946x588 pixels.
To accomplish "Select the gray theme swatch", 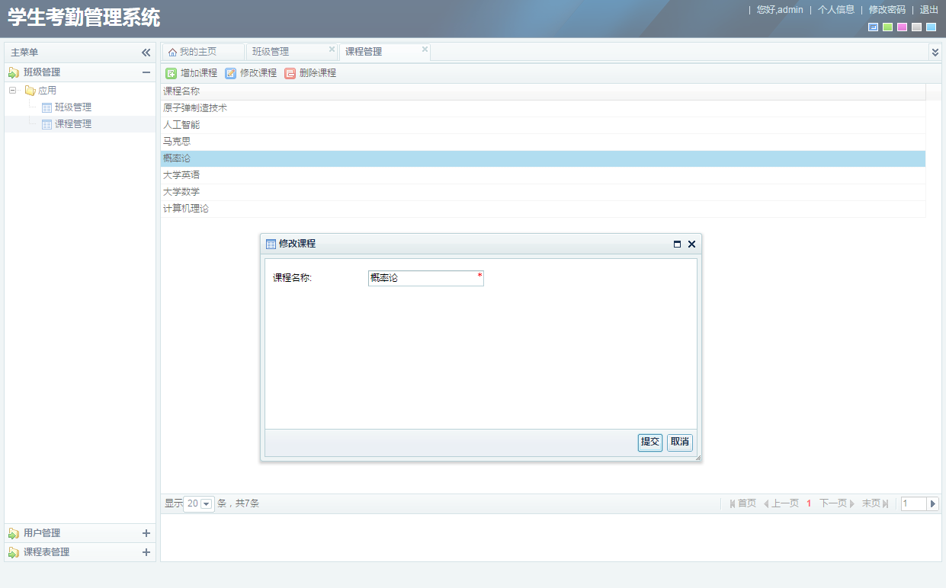I will point(916,27).
